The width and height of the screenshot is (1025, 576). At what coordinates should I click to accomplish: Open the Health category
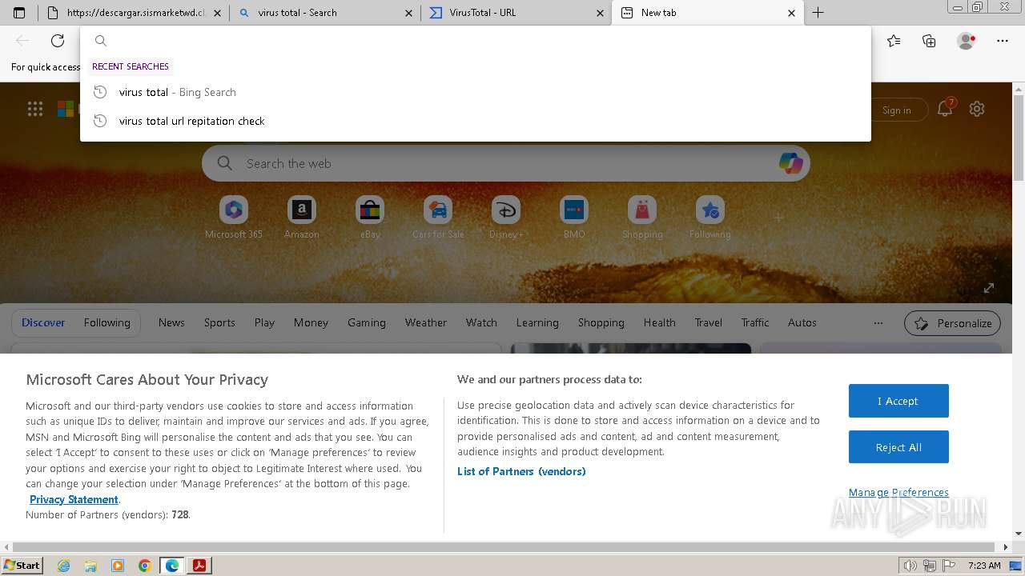[x=659, y=322]
